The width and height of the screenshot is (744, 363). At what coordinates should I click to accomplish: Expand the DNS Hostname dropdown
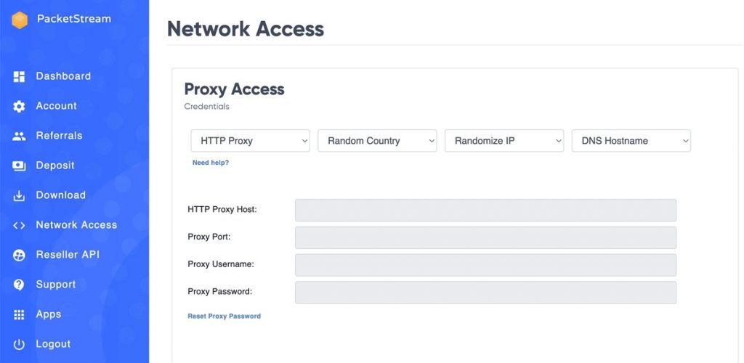631,141
